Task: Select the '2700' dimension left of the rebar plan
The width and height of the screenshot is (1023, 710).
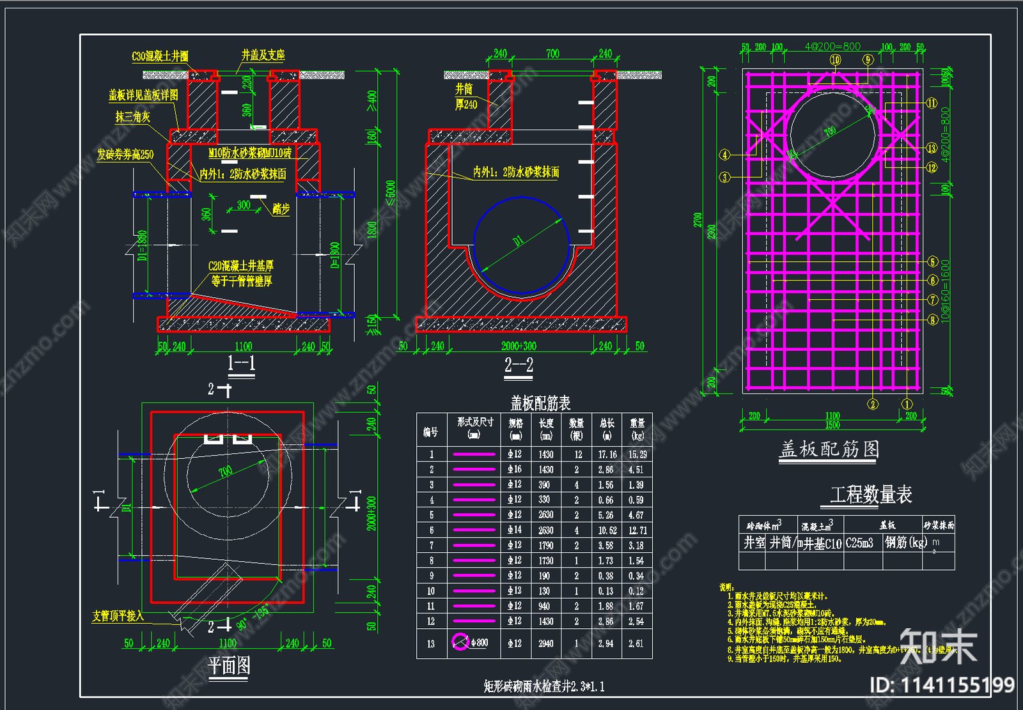Action: pyautogui.click(x=698, y=220)
